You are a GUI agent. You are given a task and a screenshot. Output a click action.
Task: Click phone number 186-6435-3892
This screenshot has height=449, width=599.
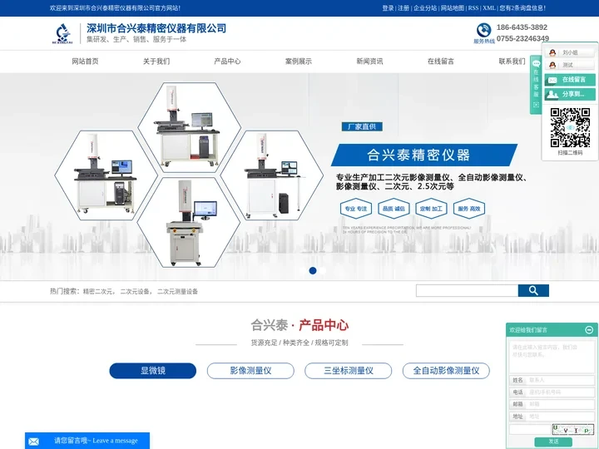click(x=522, y=27)
